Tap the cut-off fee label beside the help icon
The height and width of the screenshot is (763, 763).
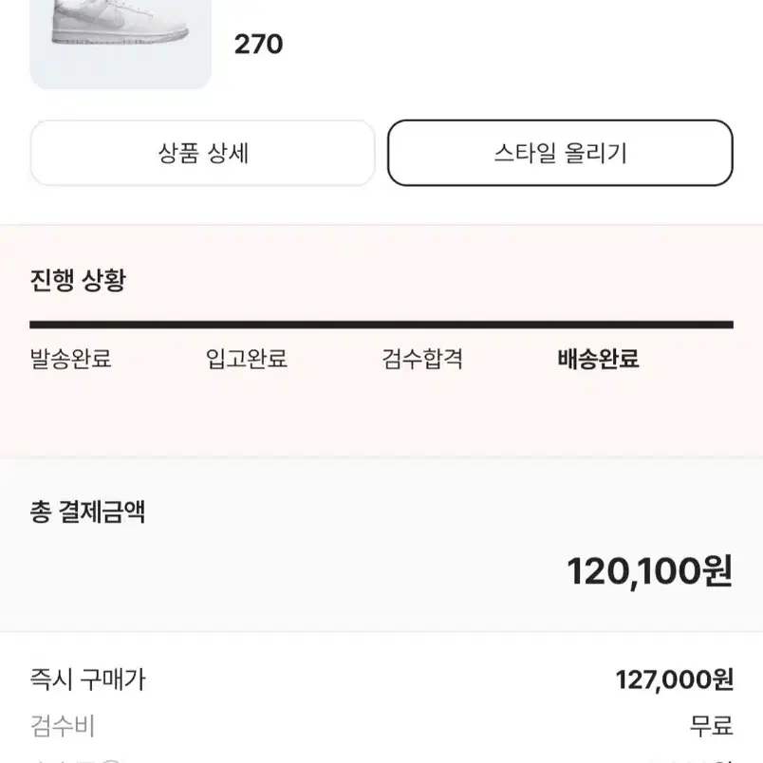(64, 760)
